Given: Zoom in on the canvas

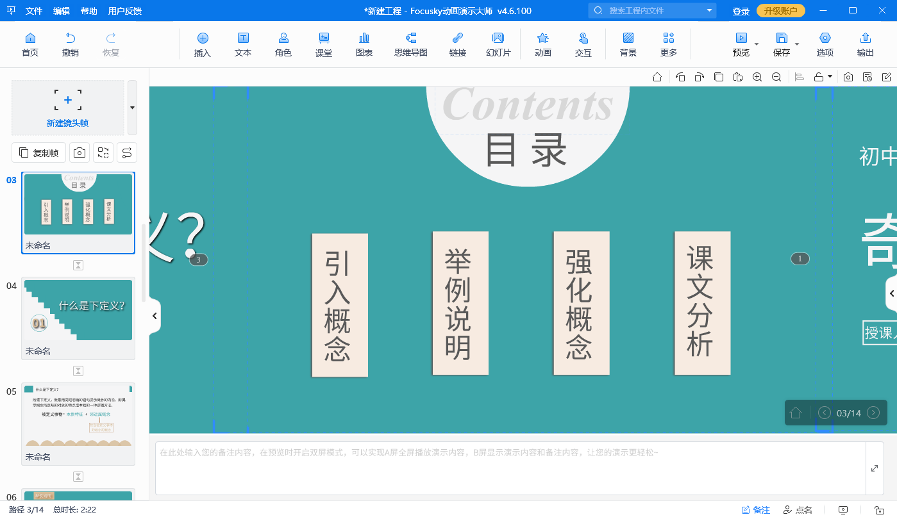Looking at the screenshot, I should coord(757,77).
